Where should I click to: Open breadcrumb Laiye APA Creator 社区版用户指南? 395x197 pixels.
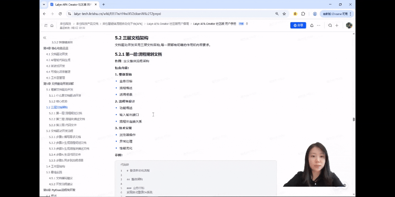[x=168, y=24]
